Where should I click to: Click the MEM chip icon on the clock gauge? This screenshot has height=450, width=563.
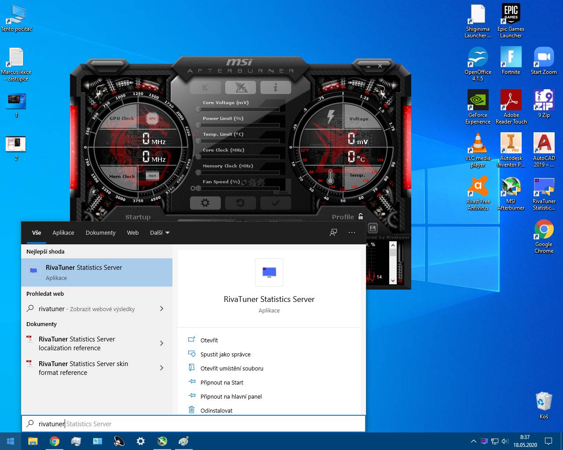coord(152,176)
